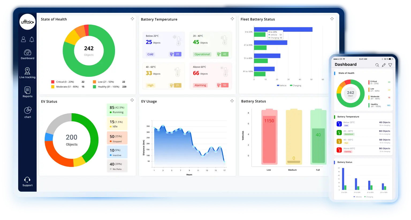This screenshot has height=220, width=411.
Task: Click the Alarming label in Above 60°C card
Action: 200,85
